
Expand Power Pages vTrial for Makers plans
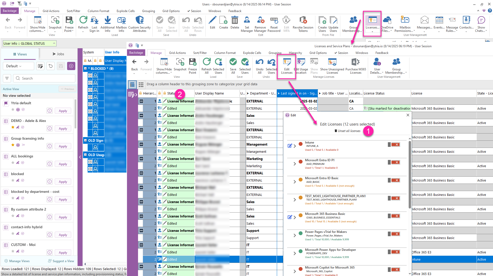point(295,235)
